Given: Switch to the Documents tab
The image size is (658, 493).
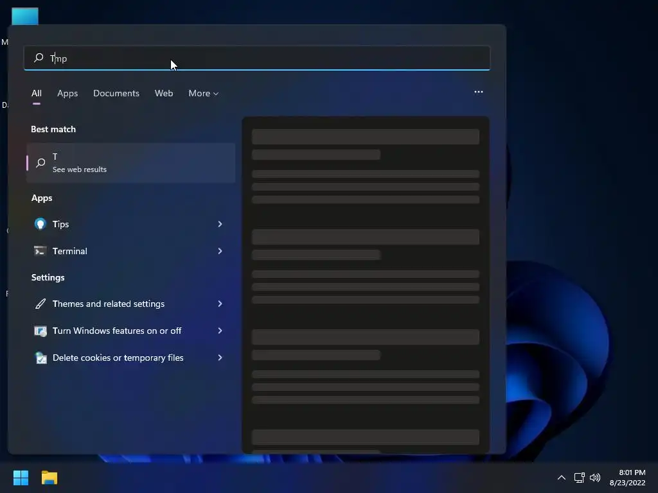Looking at the screenshot, I should click(116, 93).
